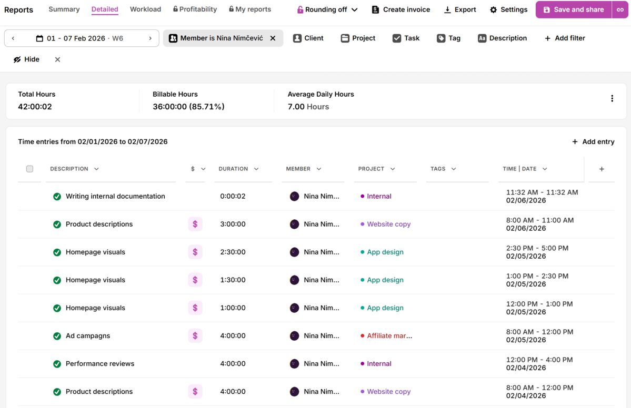Click description Writing internal documentation
Viewport: 631px width, 408px height.
point(115,196)
